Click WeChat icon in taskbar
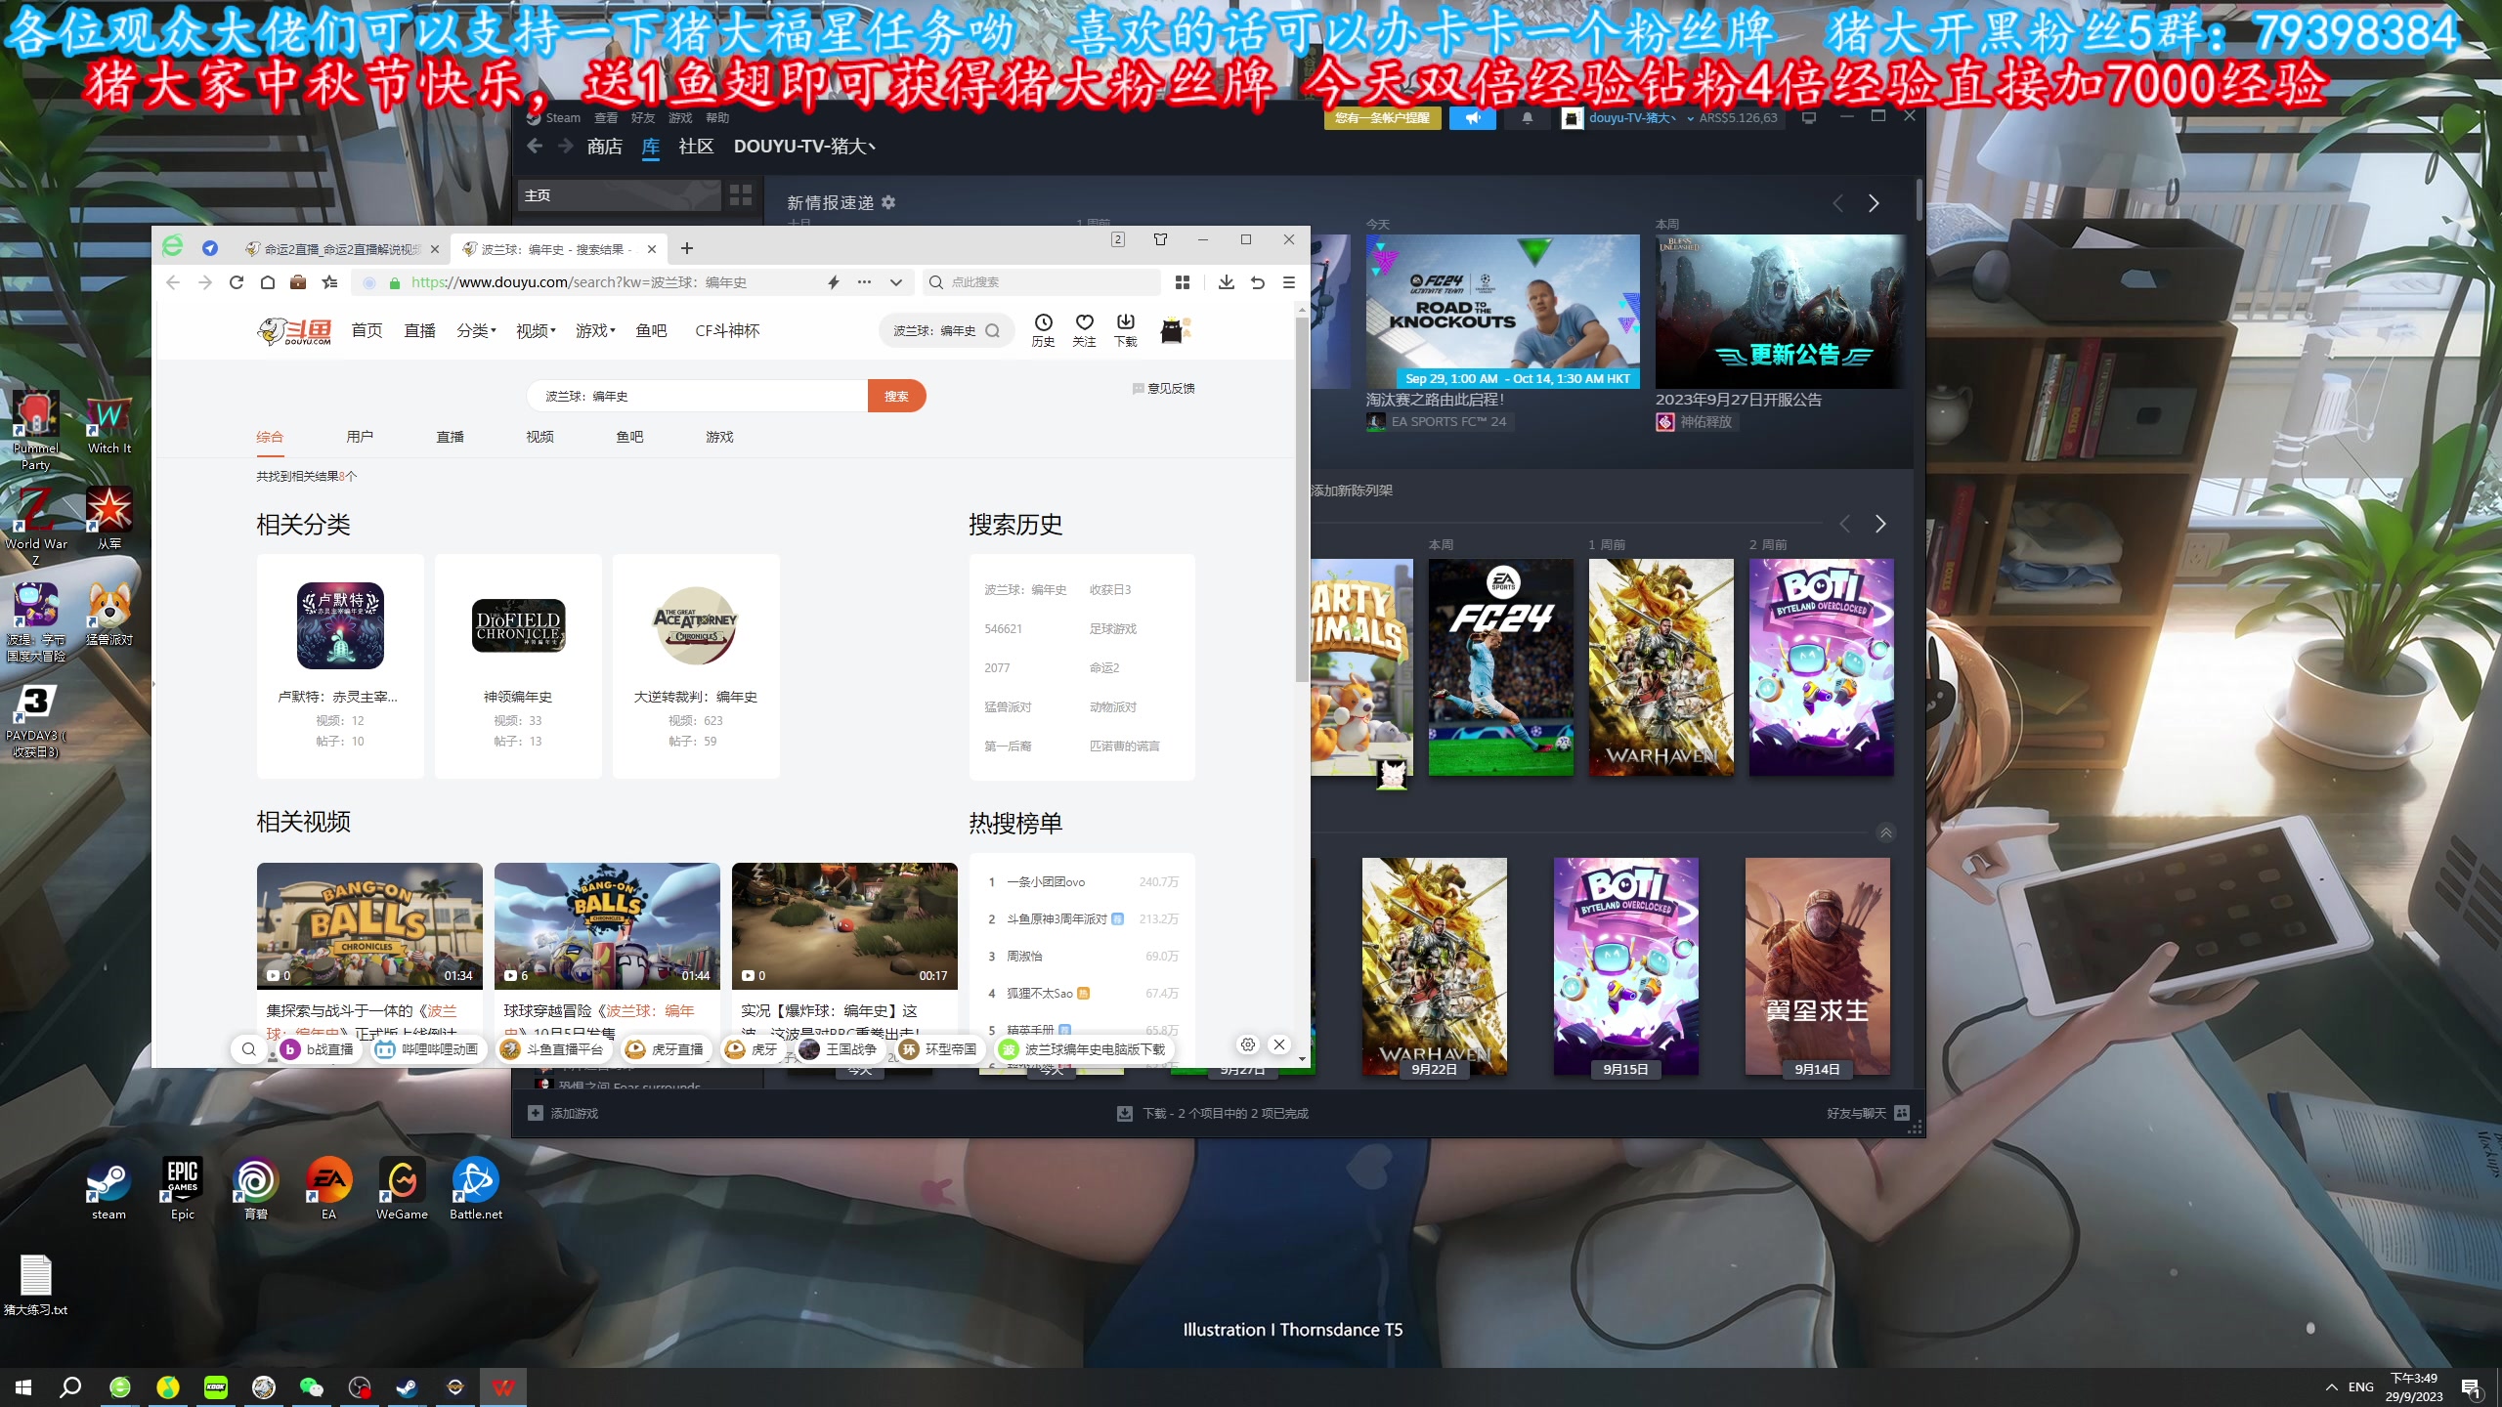The width and height of the screenshot is (2502, 1407). pos(311,1386)
